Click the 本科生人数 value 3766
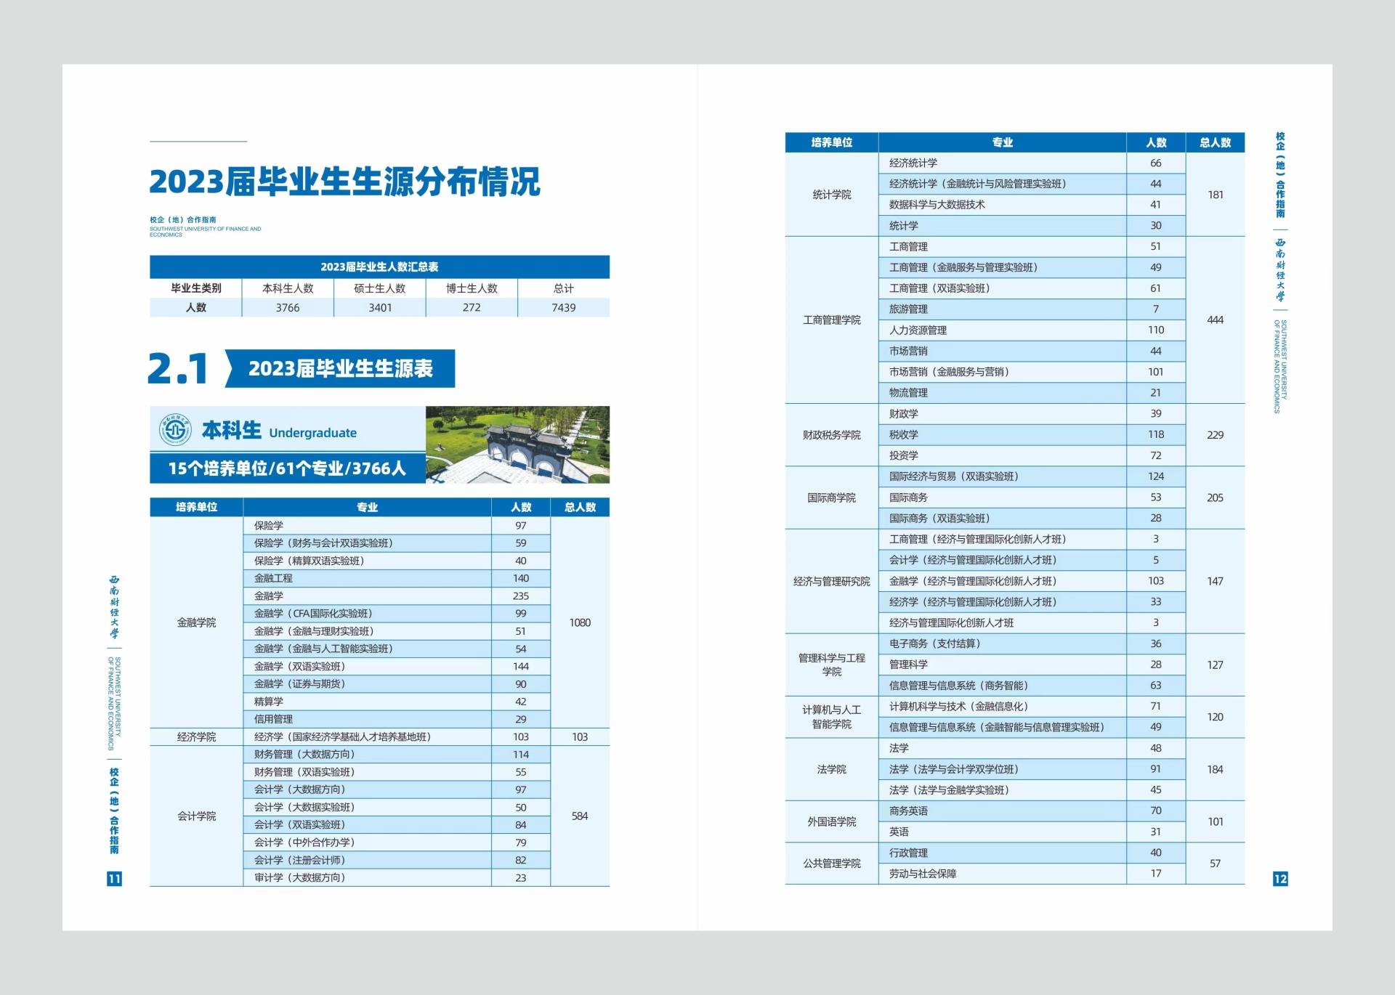 (288, 308)
